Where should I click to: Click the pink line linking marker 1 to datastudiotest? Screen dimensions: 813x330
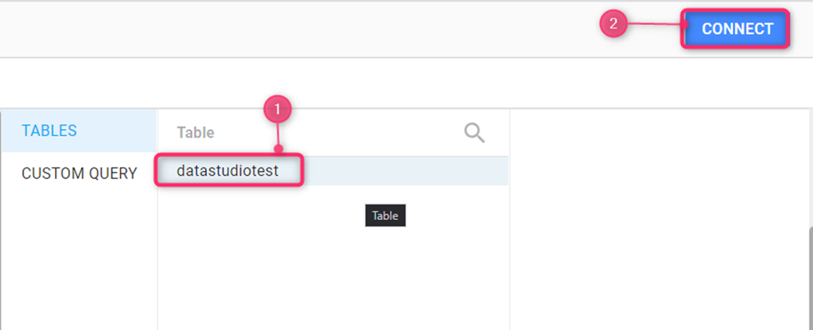click(279, 137)
